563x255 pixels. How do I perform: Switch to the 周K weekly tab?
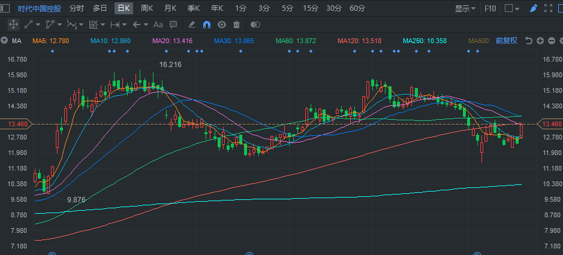click(x=147, y=8)
